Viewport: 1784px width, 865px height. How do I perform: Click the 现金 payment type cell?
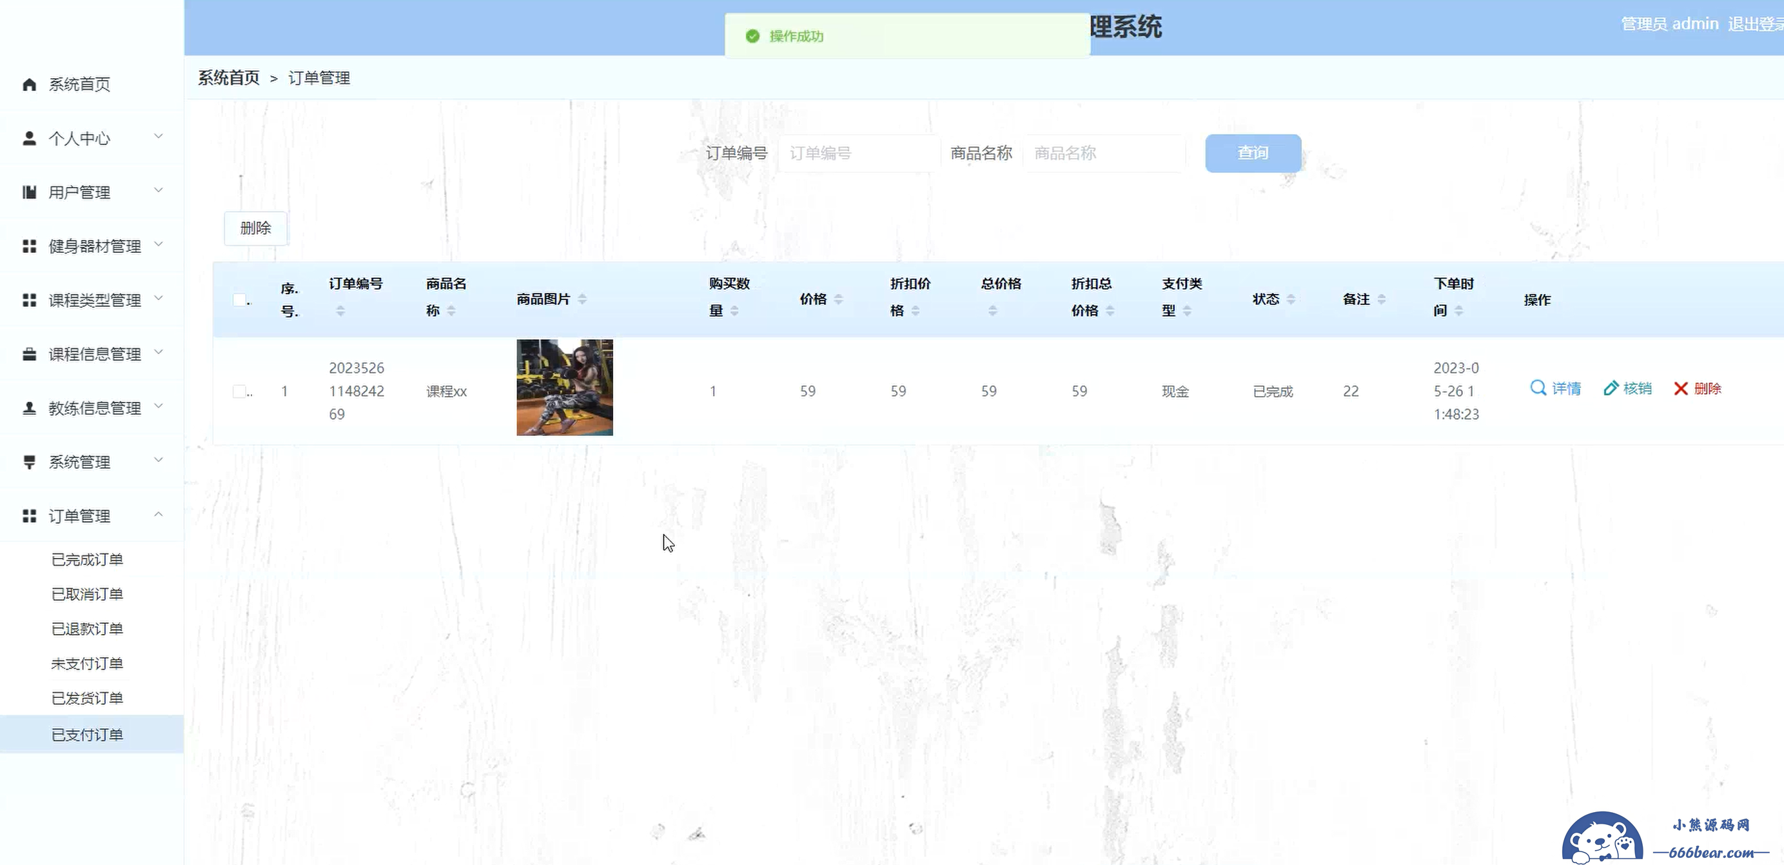[x=1175, y=392]
